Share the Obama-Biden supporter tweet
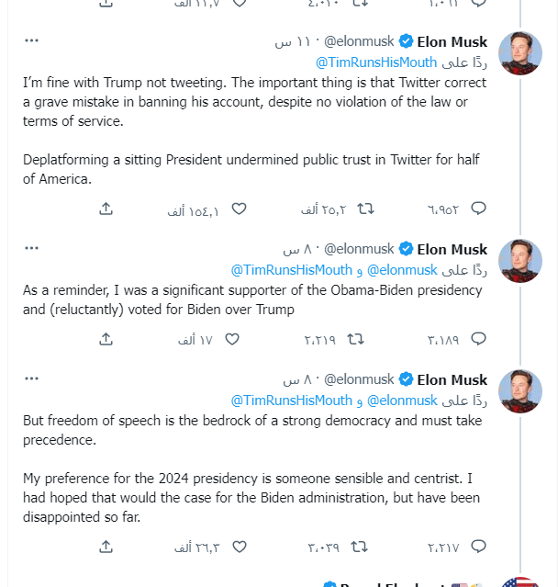Viewport: 558px width, 587px height. pos(106,340)
